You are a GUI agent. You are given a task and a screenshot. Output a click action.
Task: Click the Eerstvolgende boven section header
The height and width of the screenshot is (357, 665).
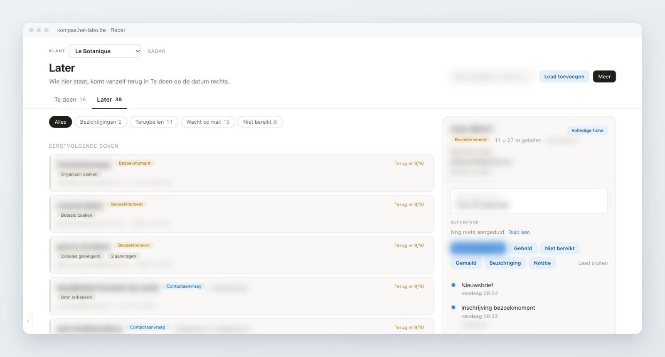pos(84,146)
